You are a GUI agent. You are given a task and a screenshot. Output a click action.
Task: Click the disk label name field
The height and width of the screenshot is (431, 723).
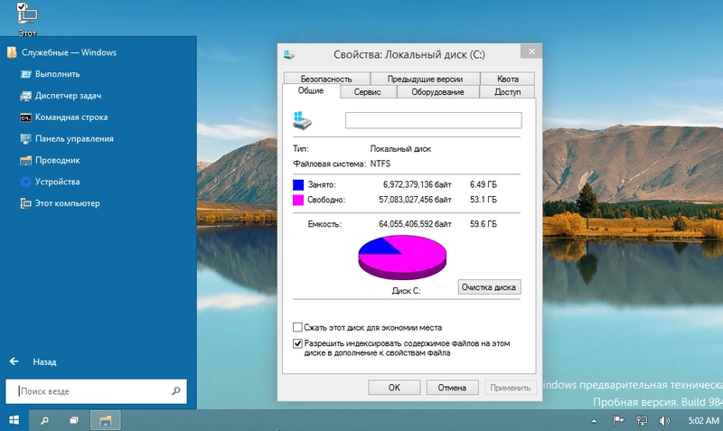pos(434,120)
